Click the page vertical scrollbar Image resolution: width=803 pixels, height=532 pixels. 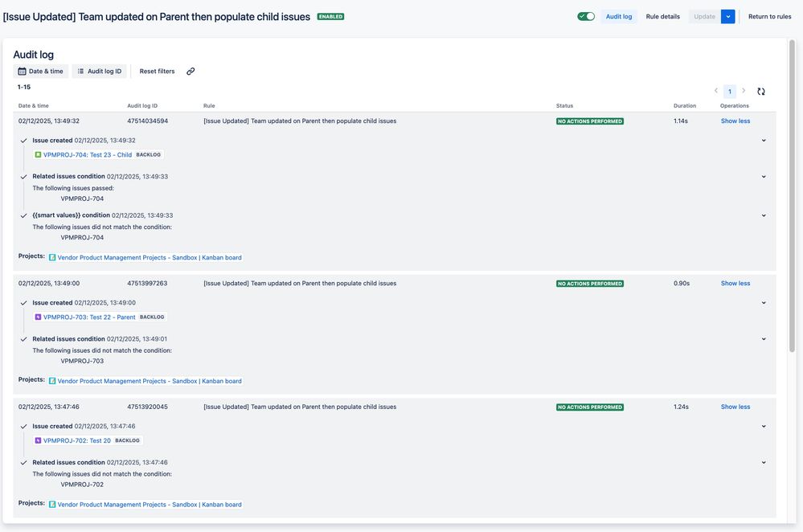click(793, 194)
